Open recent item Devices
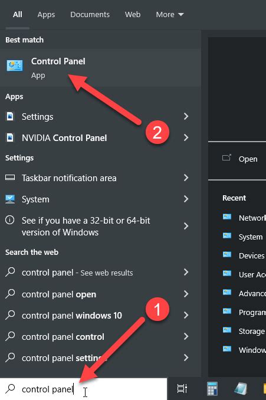This screenshot has height=400, width=266. 251,255
